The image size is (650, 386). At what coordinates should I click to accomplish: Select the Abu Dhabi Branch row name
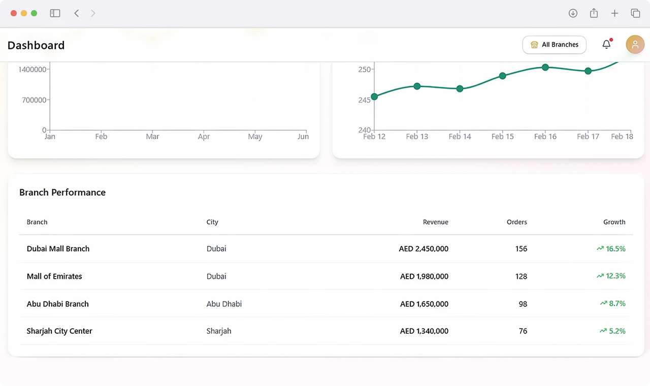[58, 304]
